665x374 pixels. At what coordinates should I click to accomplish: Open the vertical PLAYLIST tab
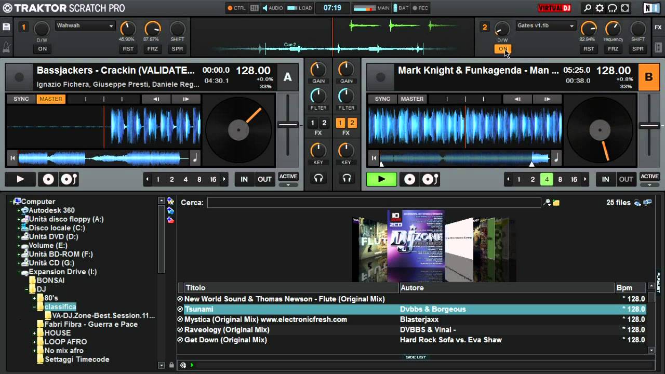659,282
